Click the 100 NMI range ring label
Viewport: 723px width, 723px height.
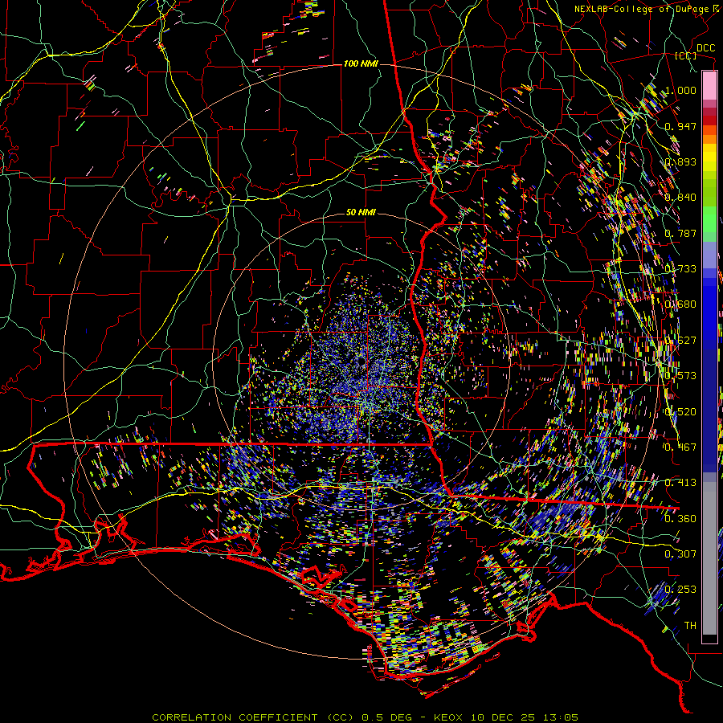[x=361, y=63]
